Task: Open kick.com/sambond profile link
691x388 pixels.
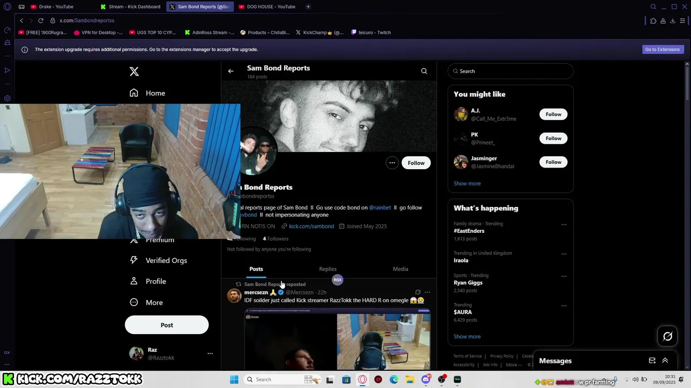Action: 311,226
